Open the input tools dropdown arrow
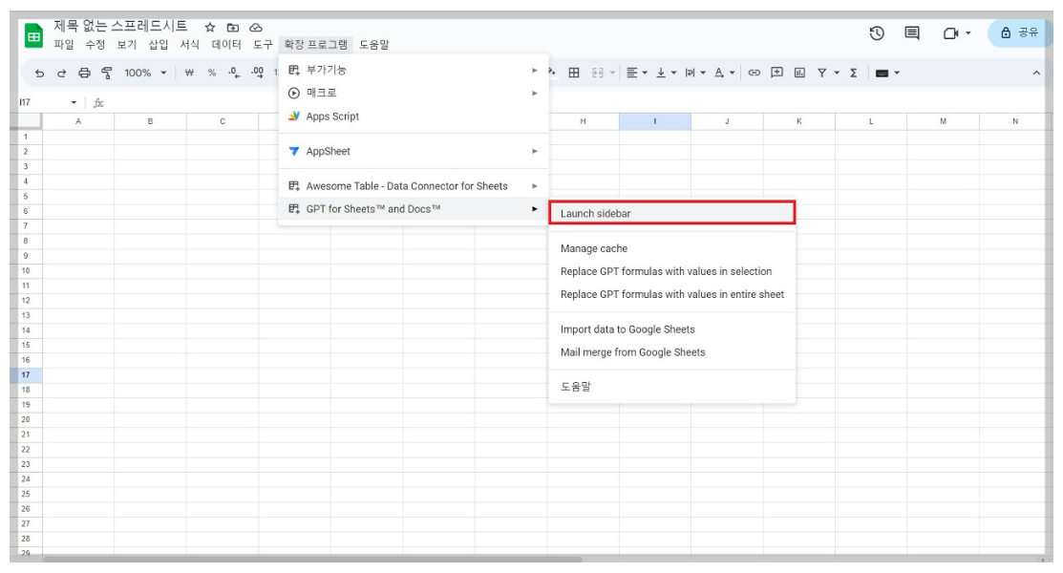Image resolution: width=1063 pixels, height=573 pixels. pyautogui.click(x=897, y=73)
